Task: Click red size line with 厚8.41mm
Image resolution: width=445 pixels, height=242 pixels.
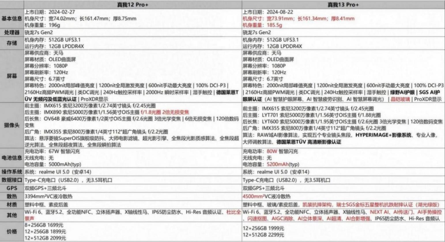Action: point(299,18)
